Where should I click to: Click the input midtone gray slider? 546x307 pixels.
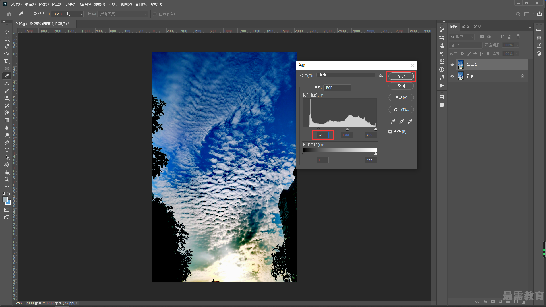pos(347,129)
